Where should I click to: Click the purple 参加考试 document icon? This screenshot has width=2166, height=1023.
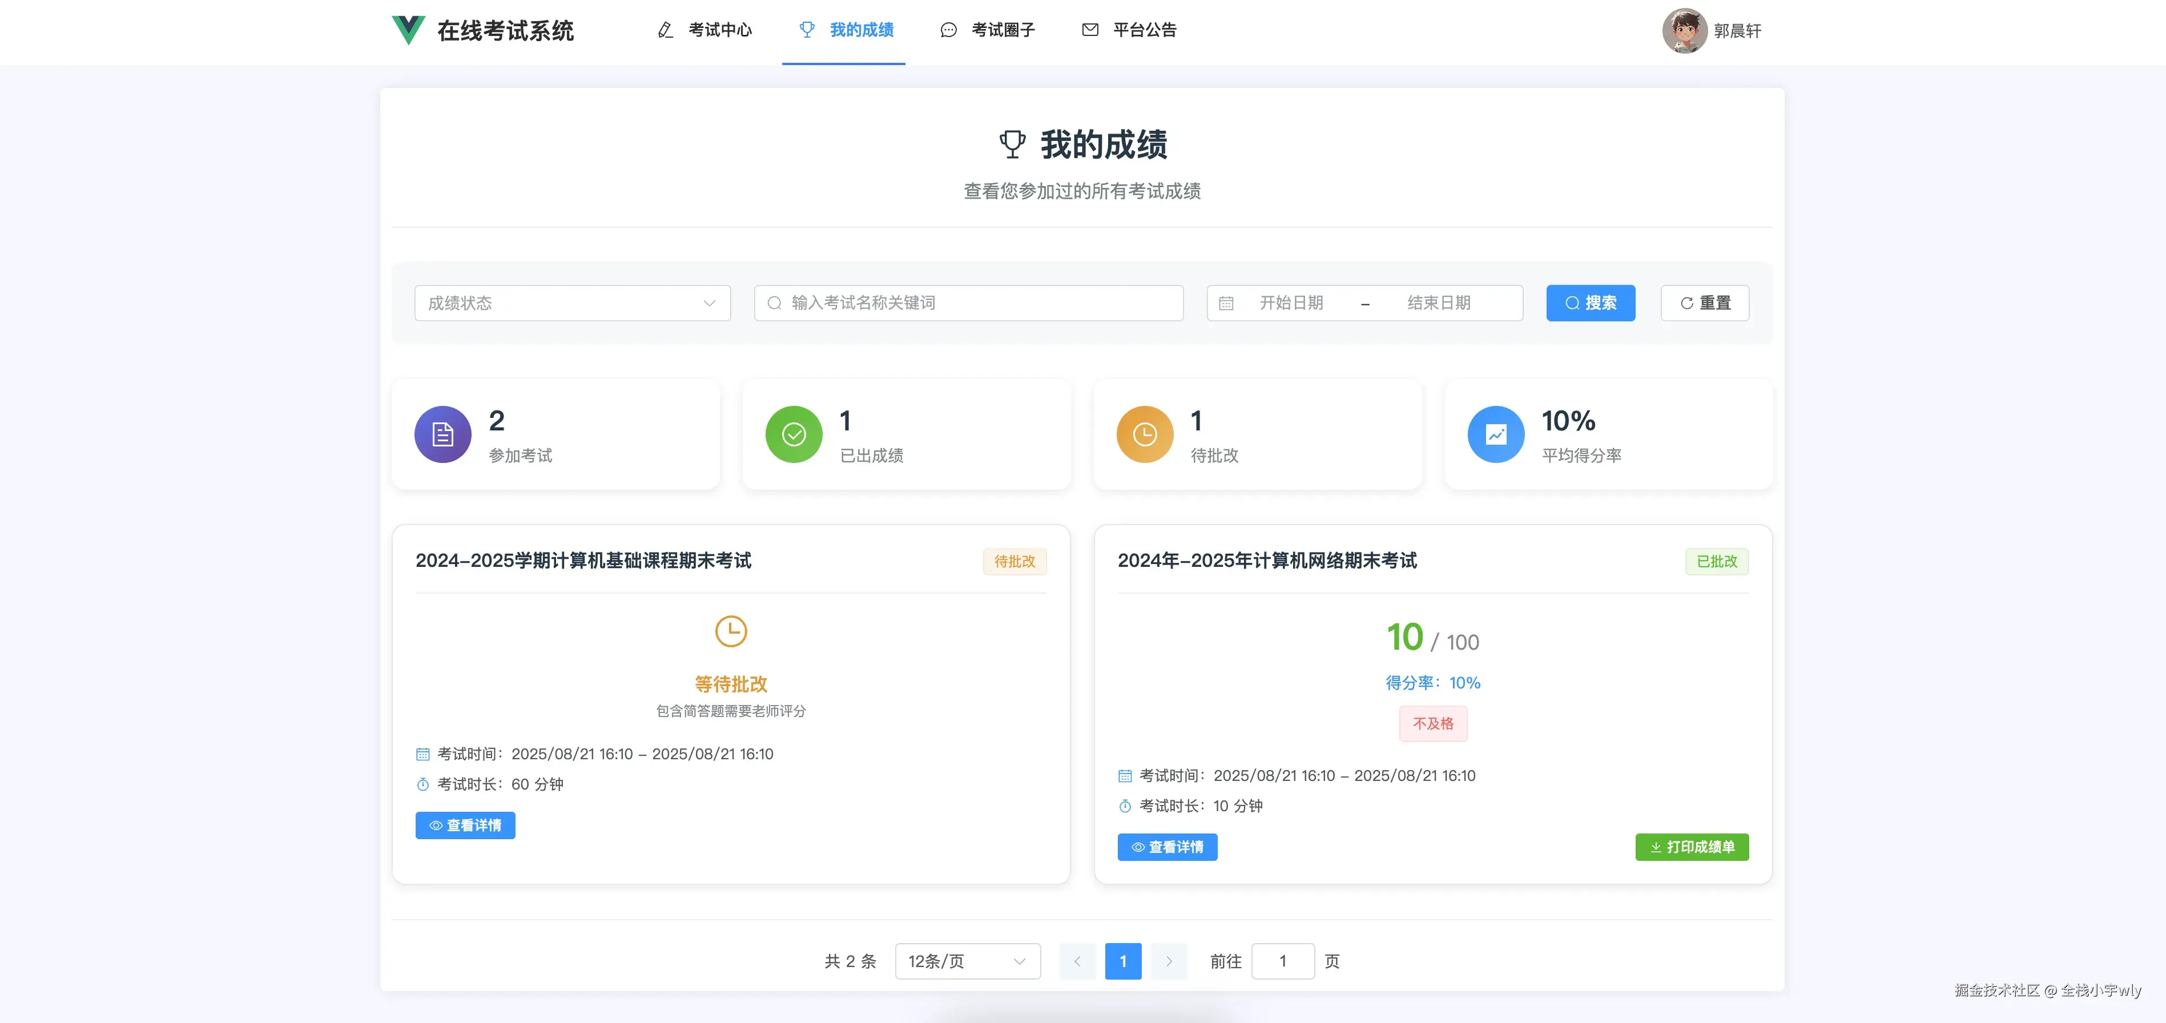(x=442, y=434)
